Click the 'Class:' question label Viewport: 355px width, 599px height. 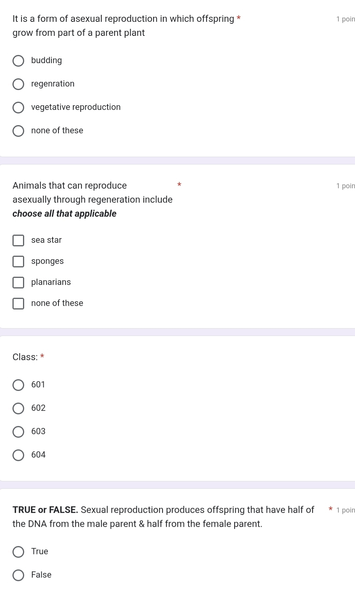pyautogui.click(x=25, y=357)
